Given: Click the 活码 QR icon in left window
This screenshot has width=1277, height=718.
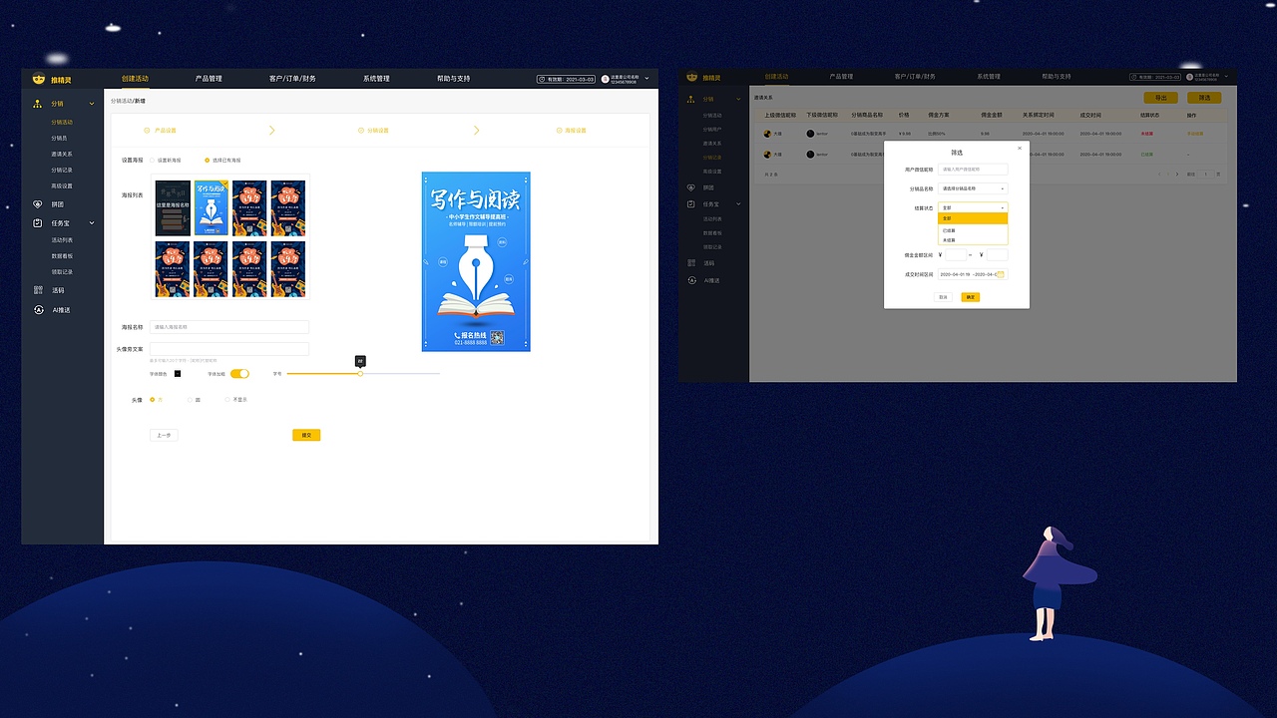Looking at the screenshot, I should (x=38, y=290).
